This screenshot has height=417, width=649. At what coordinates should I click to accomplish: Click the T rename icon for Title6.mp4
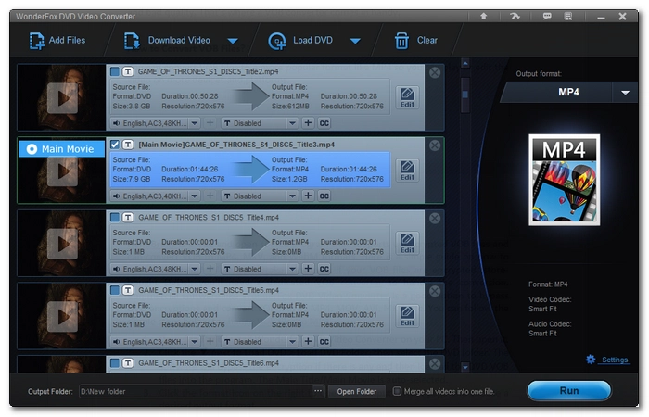coord(128,363)
